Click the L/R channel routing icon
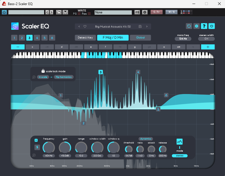This screenshot has height=176, width=225. [186, 12]
